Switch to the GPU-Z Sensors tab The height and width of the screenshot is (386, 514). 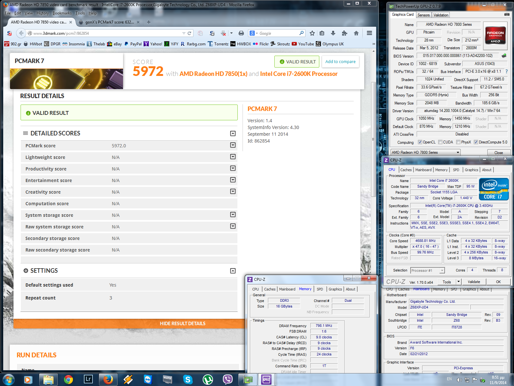(423, 15)
